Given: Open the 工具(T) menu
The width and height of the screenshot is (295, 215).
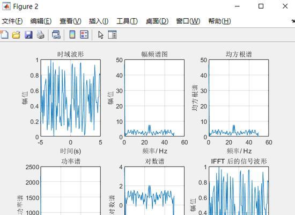Looking at the screenshot, I should point(127,21).
